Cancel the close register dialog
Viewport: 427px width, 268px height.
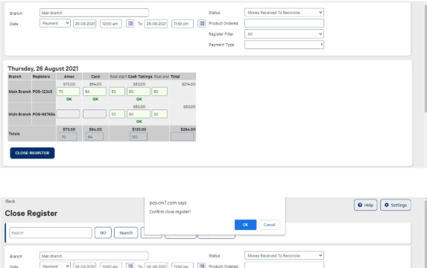(269, 225)
